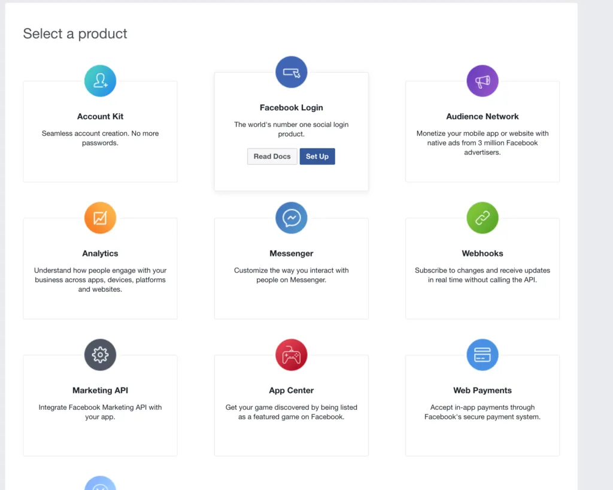
Task: Click 'Accept in-app payments' description
Action: coord(482,412)
